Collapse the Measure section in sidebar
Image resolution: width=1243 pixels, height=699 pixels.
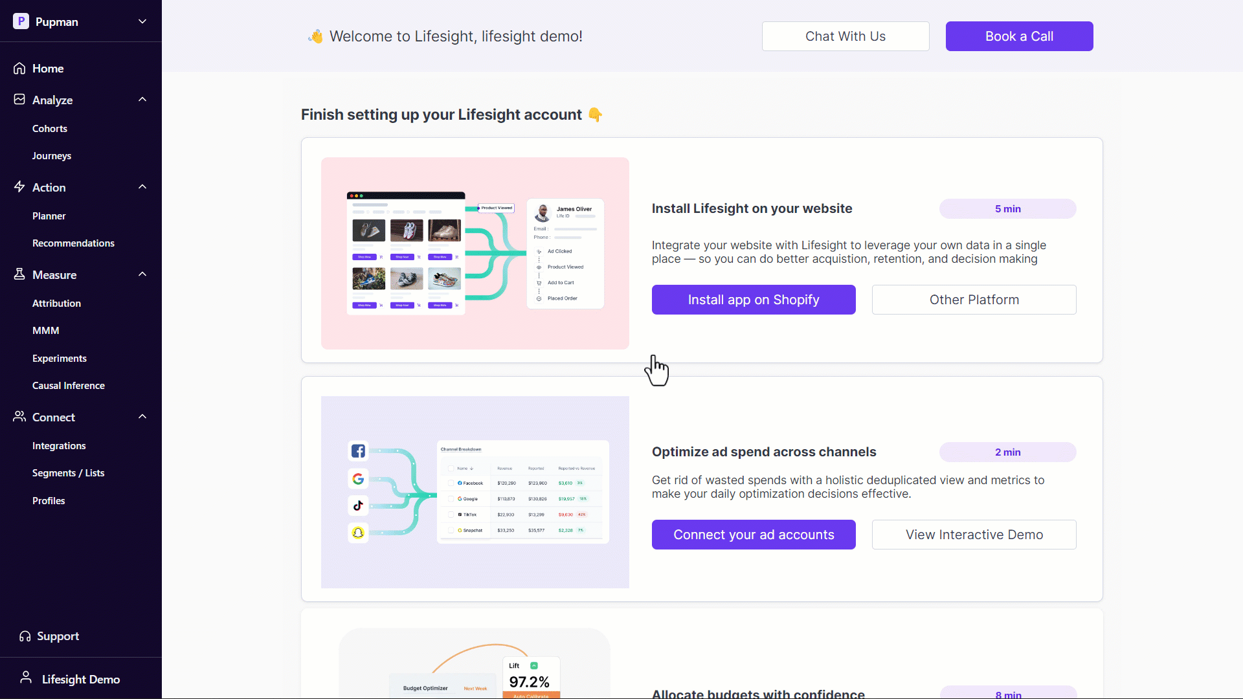[142, 274]
